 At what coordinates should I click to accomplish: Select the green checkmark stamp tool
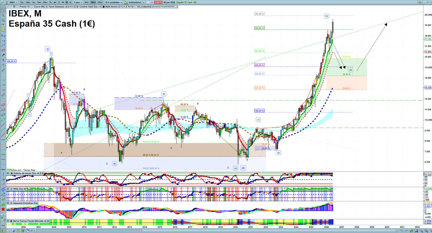(x=3, y=199)
